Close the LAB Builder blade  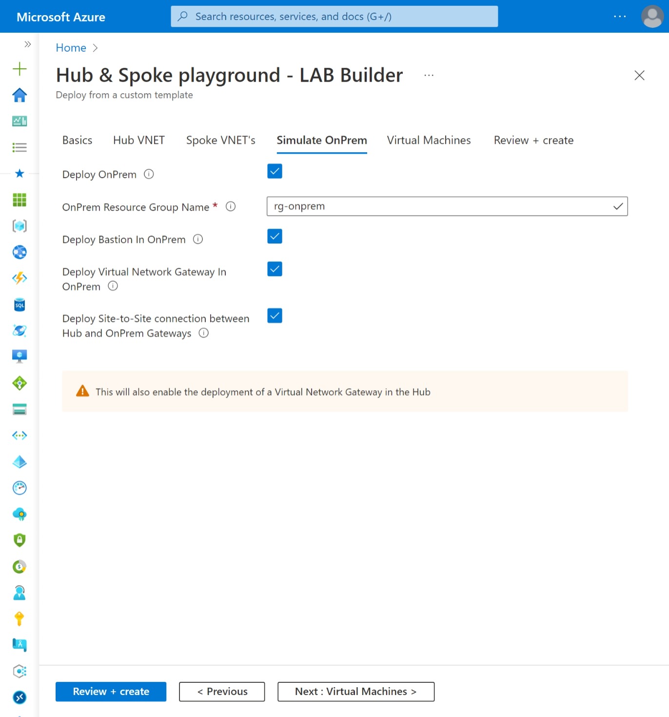tap(639, 75)
